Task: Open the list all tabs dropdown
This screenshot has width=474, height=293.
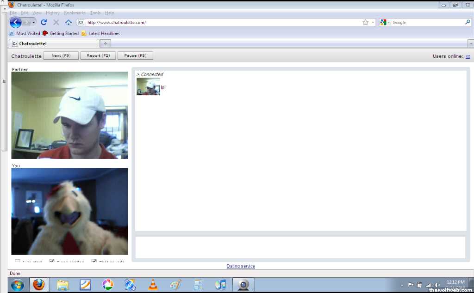Action: (471, 43)
